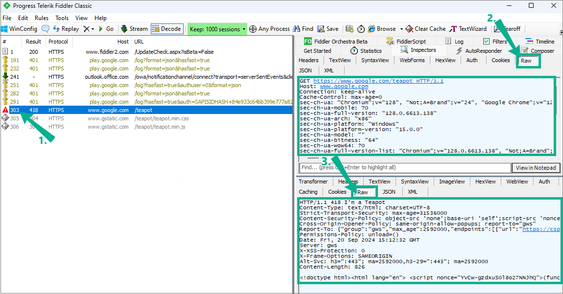Image resolution: width=563 pixels, height=294 pixels.
Task: Select session 251 with authuser=0 URL
Action: click(x=146, y=85)
